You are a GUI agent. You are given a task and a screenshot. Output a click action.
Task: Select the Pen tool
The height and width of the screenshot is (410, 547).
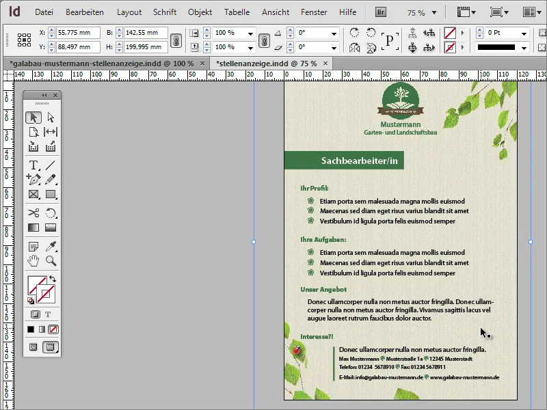click(x=34, y=179)
